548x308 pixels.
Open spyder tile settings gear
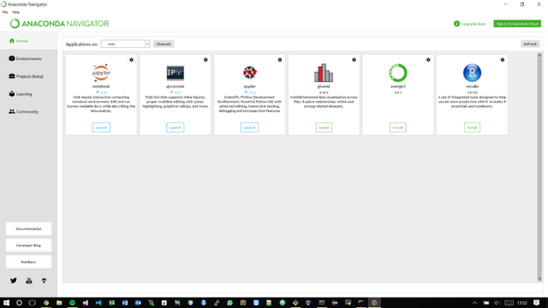click(x=280, y=60)
